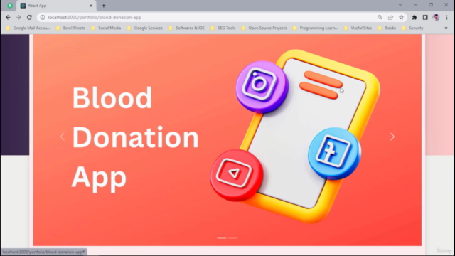Image resolution: width=455 pixels, height=256 pixels.
Task: Minimize the browser window
Action: tap(415, 5)
